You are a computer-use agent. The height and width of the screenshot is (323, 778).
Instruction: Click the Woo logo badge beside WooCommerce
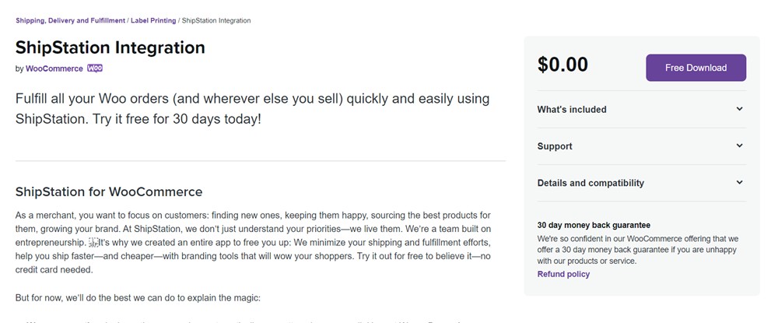[95, 68]
